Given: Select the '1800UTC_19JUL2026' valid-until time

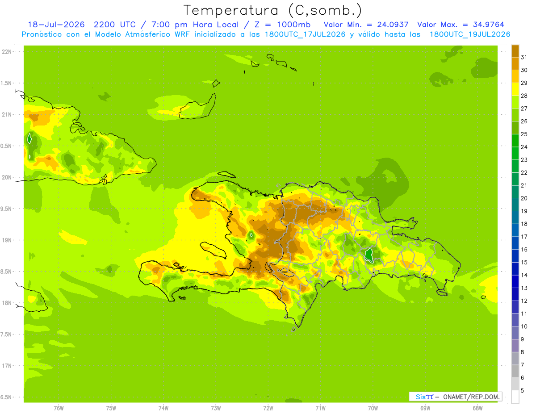Looking at the screenshot, I should click(469, 34).
